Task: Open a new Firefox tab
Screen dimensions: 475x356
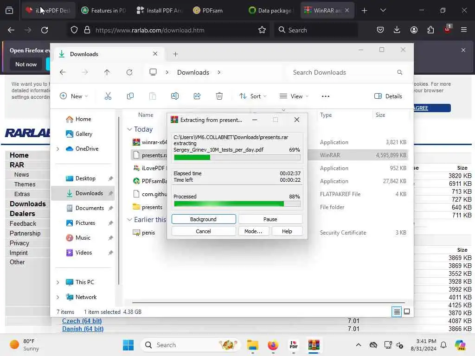Action: click(364, 11)
